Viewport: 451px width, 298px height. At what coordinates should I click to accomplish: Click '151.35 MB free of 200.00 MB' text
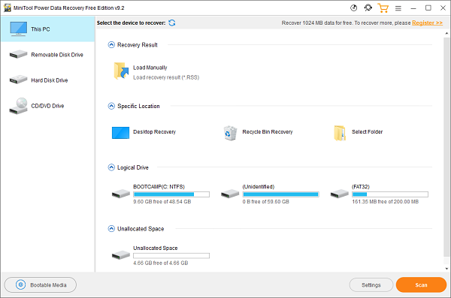[x=385, y=202]
